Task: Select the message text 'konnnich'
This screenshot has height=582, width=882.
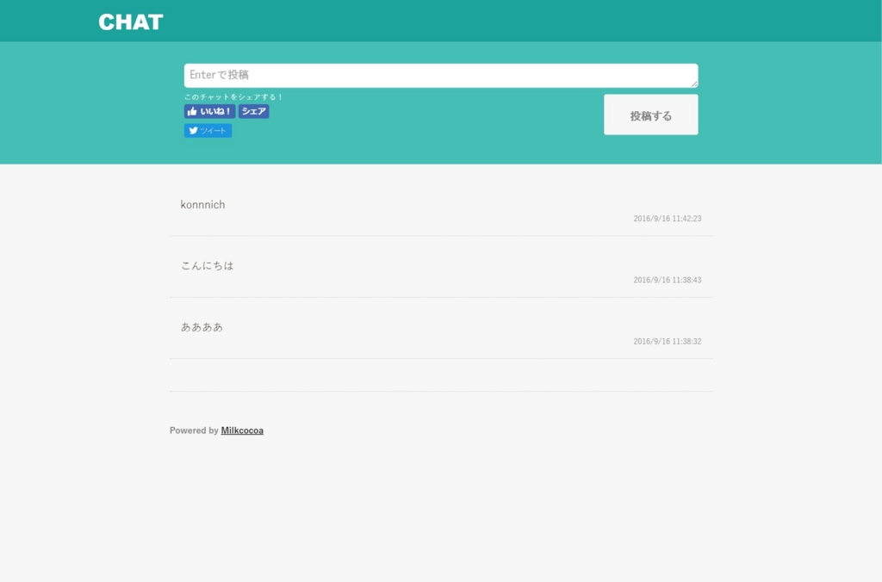Action: tap(202, 205)
